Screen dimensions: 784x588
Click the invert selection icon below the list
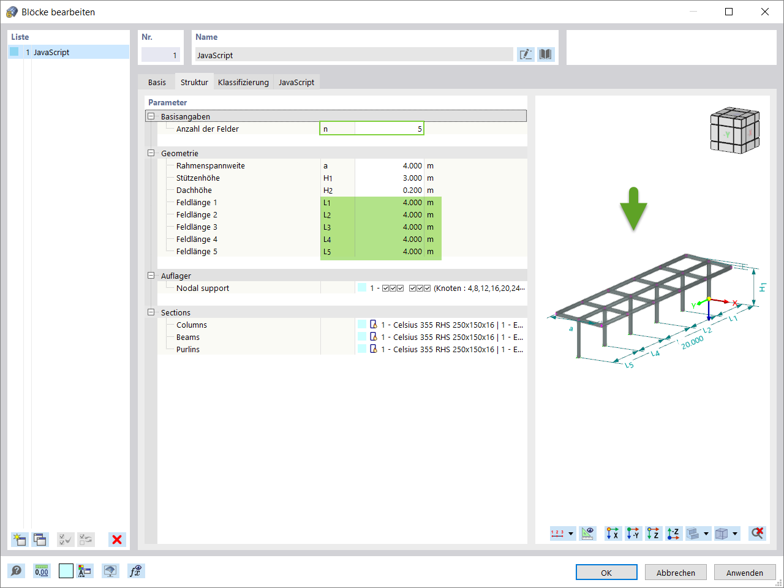point(86,540)
